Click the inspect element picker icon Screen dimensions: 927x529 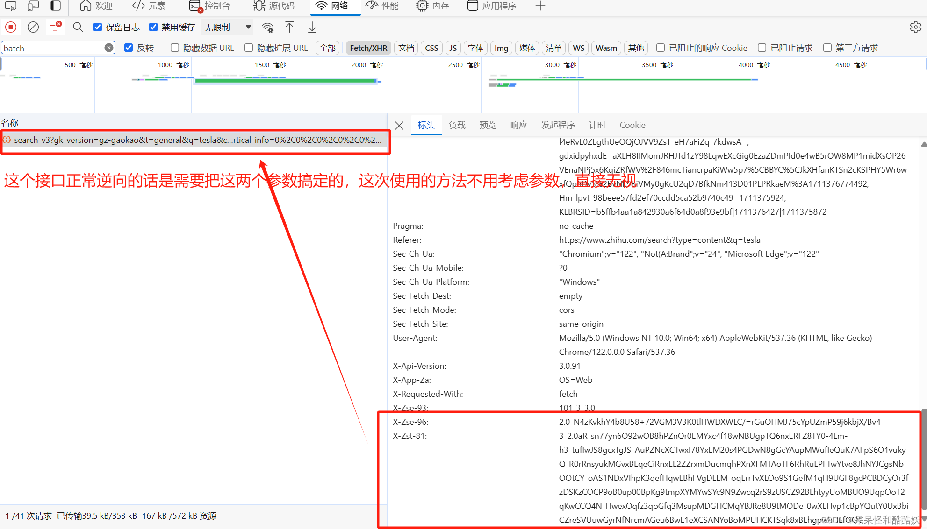pyautogui.click(x=11, y=6)
